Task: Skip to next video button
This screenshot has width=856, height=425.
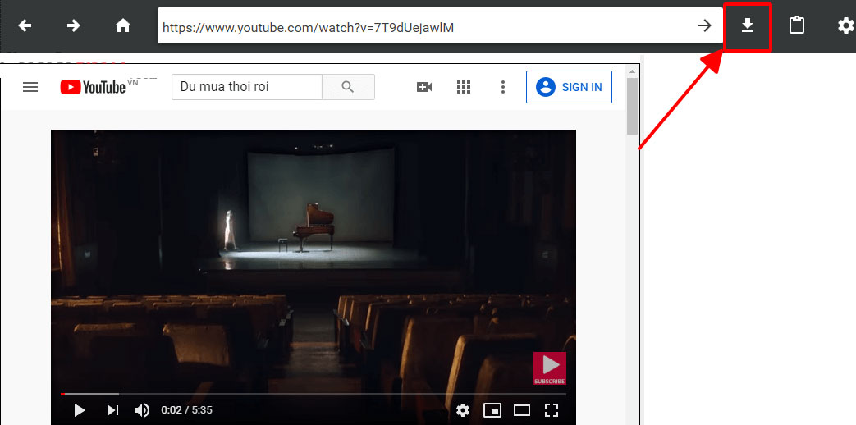Action: 113,409
